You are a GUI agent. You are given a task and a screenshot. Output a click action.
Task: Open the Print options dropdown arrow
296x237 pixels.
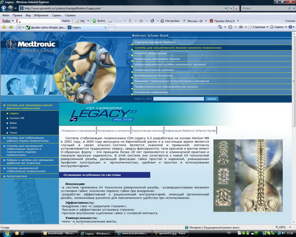(246, 27)
